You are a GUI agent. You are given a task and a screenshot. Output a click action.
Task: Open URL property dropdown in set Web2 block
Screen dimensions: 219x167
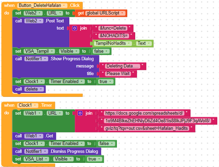(55, 13)
